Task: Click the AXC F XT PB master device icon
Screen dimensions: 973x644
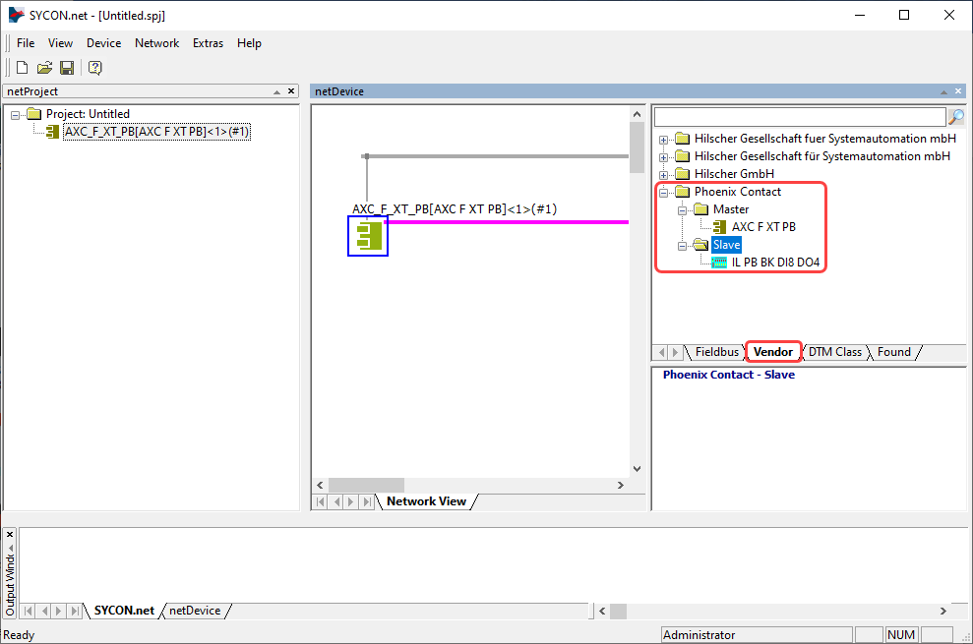Action: coord(719,227)
